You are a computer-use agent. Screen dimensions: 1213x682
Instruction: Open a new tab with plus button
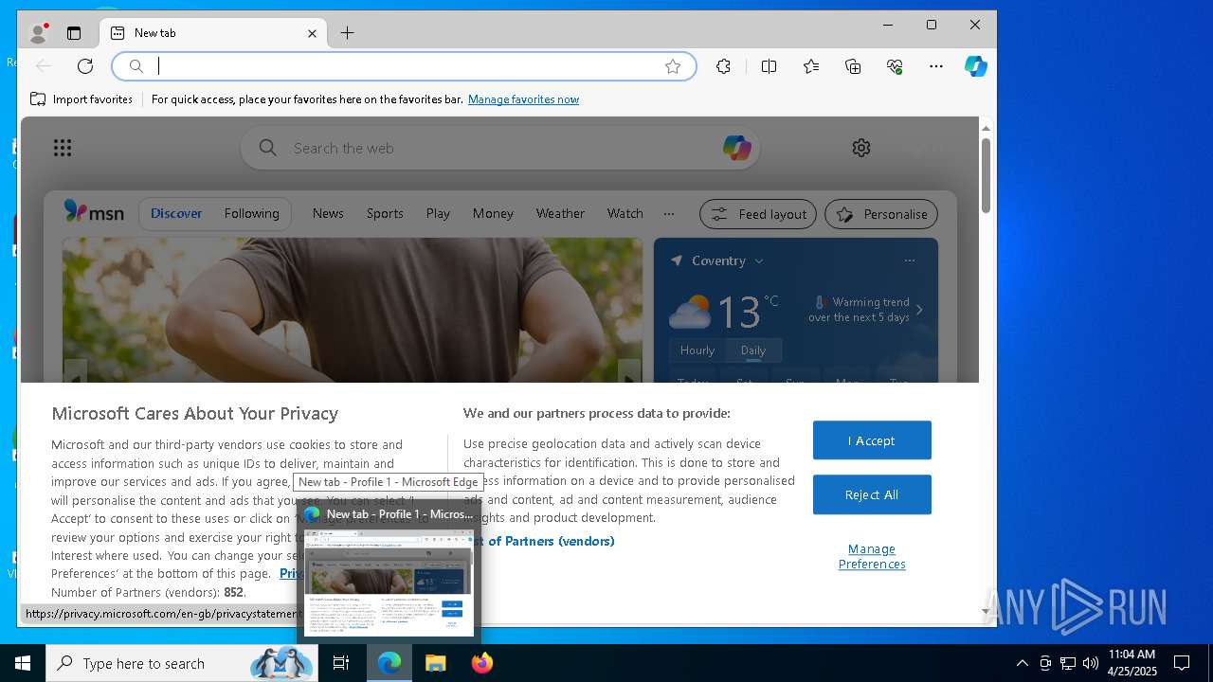tap(347, 33)
